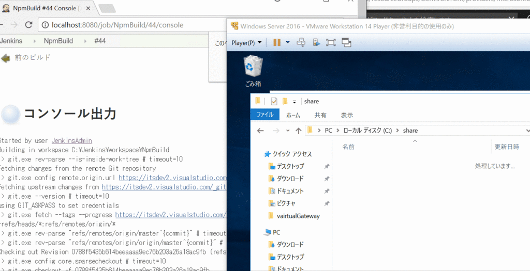Expand the chevron after ローカル ディスク (C:)
This screenshot has height=271, width=530.
coord(397,131)
